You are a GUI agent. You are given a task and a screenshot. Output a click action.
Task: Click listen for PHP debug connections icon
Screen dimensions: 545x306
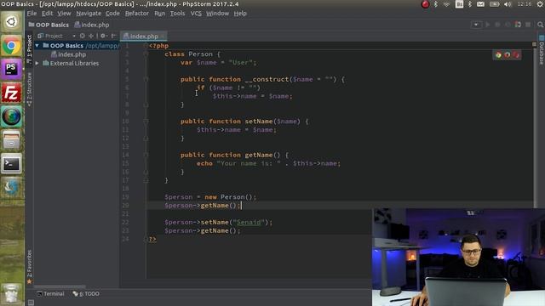point(518,25)
